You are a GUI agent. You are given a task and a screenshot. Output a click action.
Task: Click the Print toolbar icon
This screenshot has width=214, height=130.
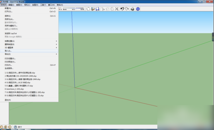click(x=132, y=9)
